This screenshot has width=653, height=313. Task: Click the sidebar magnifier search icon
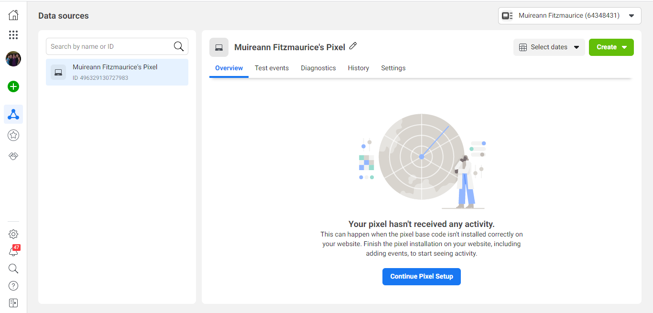point(13,269)
